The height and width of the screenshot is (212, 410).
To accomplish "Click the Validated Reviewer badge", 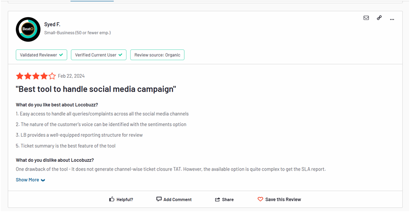I will (x=41, y=55).
